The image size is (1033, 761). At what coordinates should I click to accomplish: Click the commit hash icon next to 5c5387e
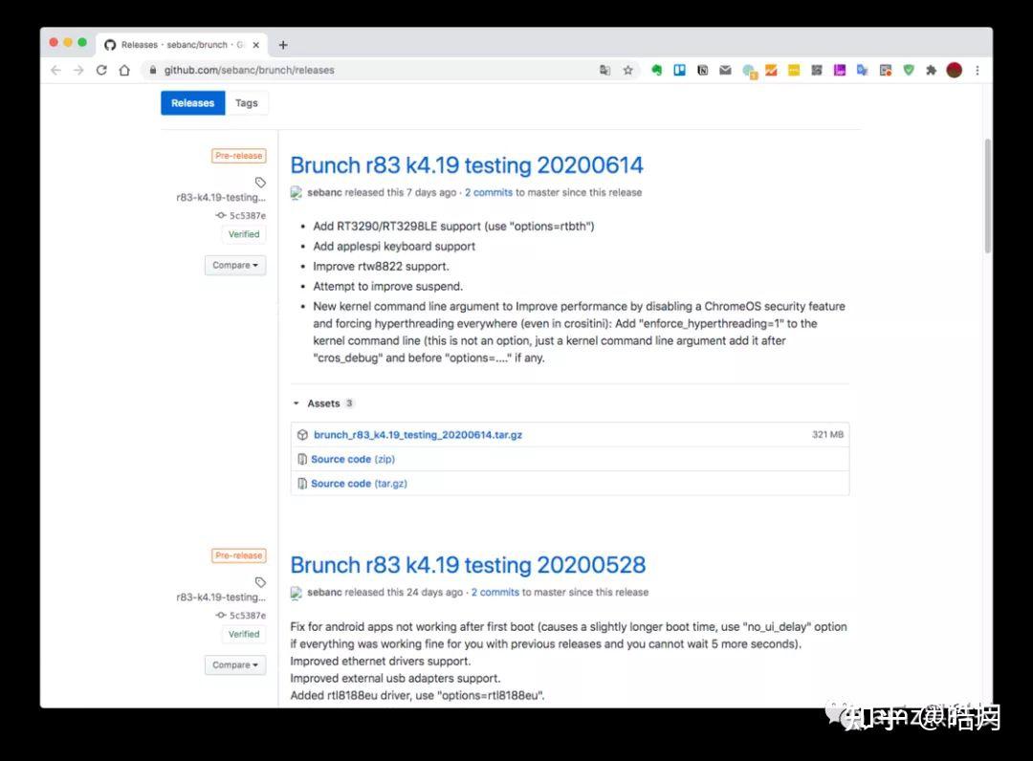[220, 215]
